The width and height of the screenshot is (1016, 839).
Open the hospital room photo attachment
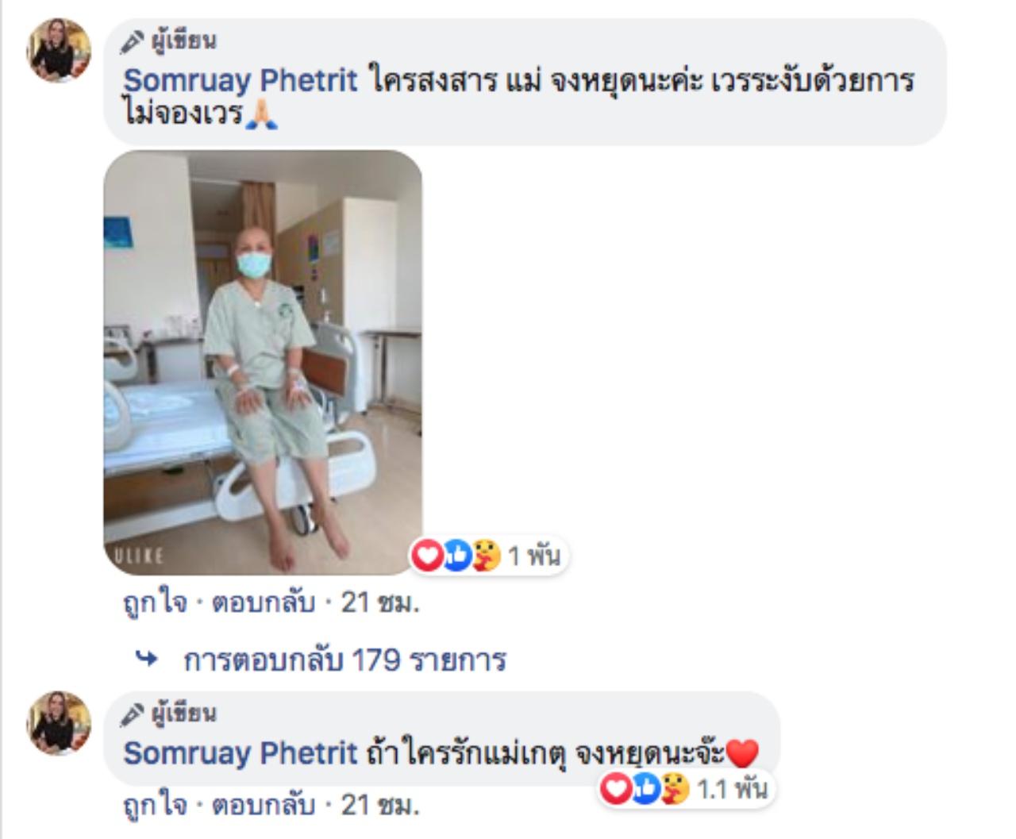pos(263,363)
